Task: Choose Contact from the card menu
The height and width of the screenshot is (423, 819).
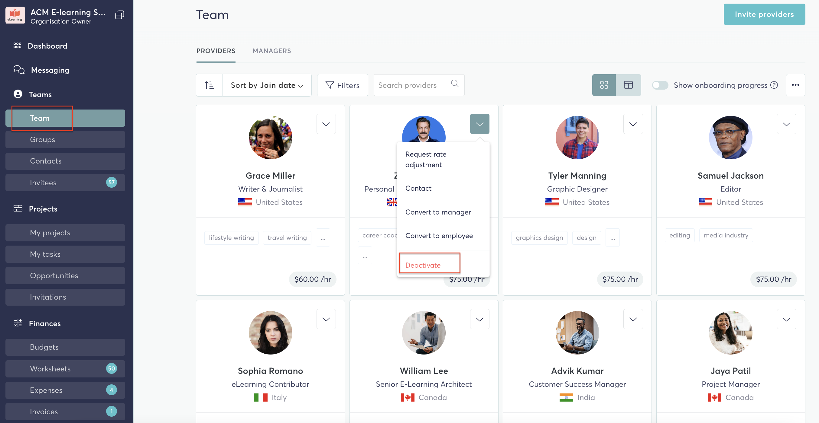Action: (x=443, y=188)
